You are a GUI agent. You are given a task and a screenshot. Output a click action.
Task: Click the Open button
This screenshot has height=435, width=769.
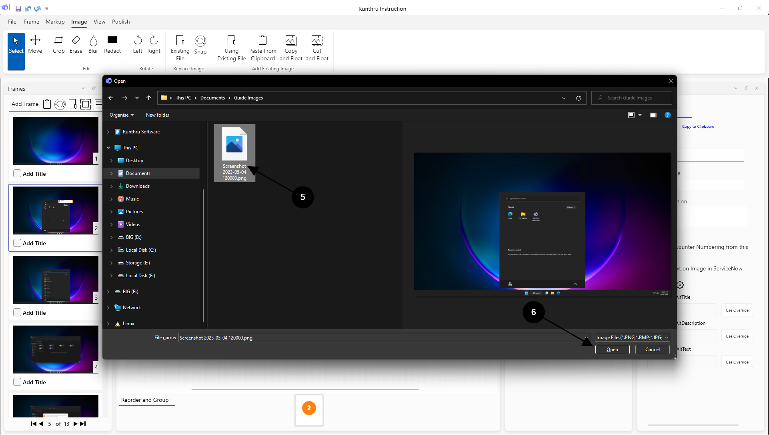(x=612, y=350)
